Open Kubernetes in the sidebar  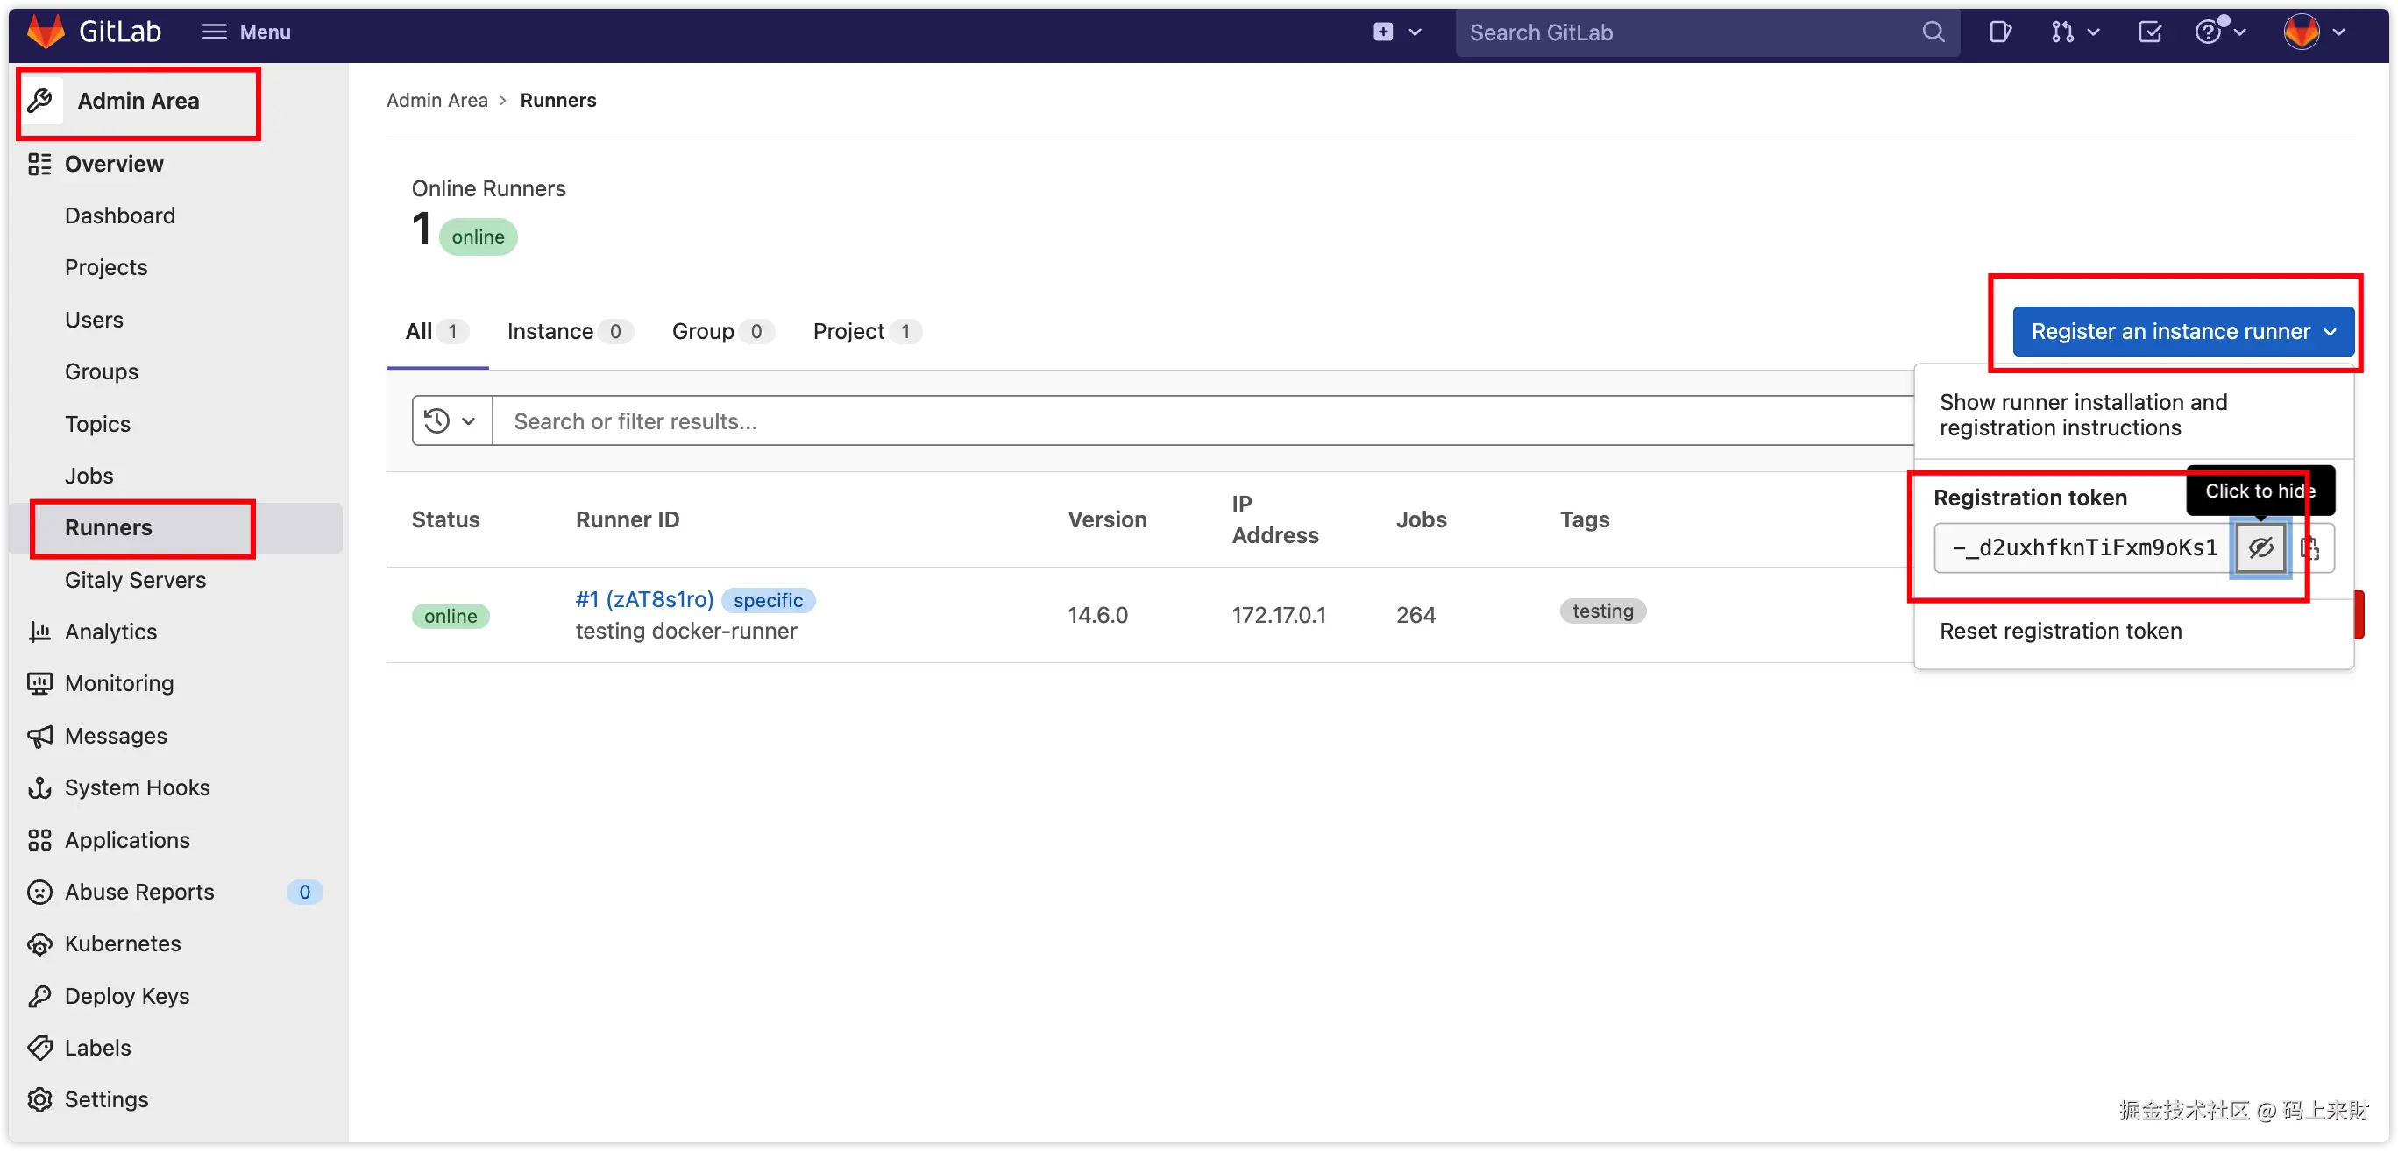[x=122, y=943]
